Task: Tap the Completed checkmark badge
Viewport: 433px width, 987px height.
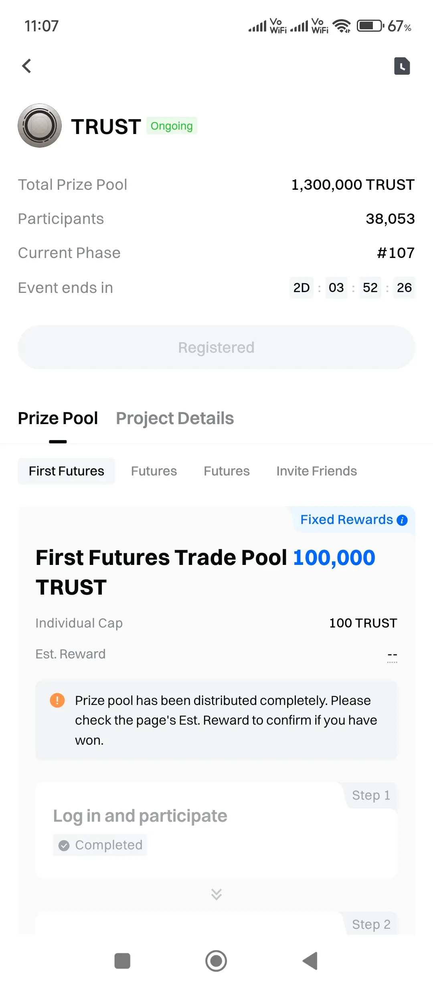Action: (x=100, y=845)
